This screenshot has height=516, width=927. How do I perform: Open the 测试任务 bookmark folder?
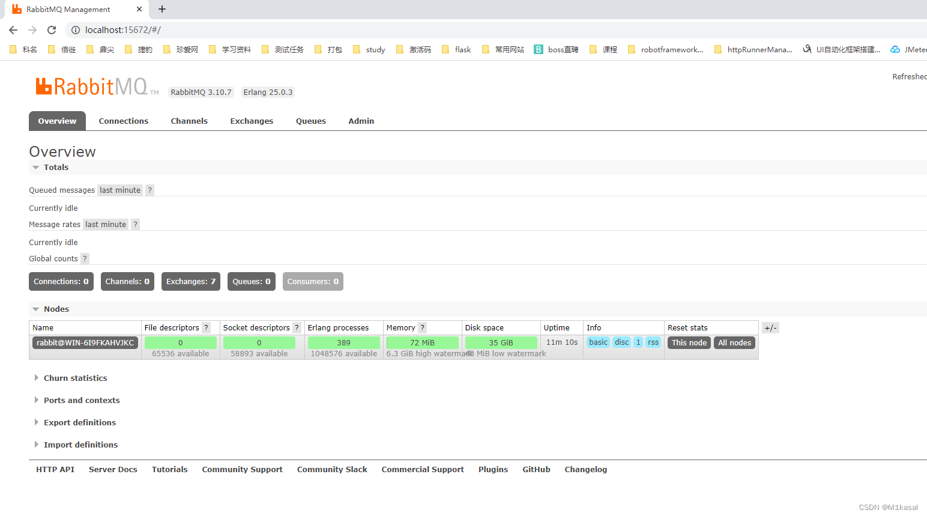tap(283, 49)
